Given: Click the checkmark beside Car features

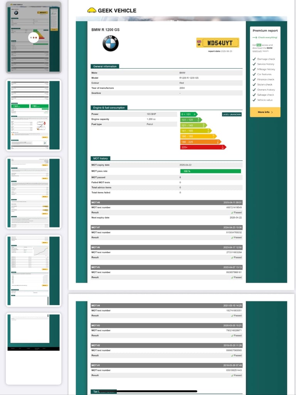Looking at the screenshot, I should [x=254, y=74].
